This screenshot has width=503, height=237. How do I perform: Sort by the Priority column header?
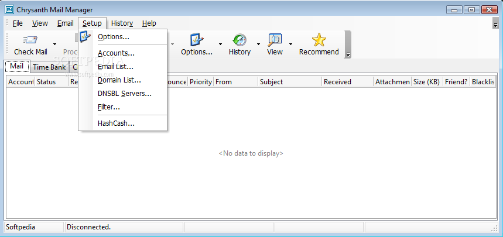pos(200,82)
